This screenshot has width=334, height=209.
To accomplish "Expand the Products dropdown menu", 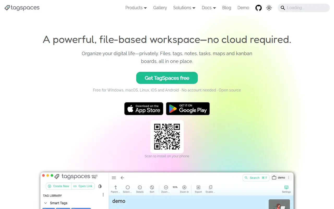I will [x=136, y=8].
